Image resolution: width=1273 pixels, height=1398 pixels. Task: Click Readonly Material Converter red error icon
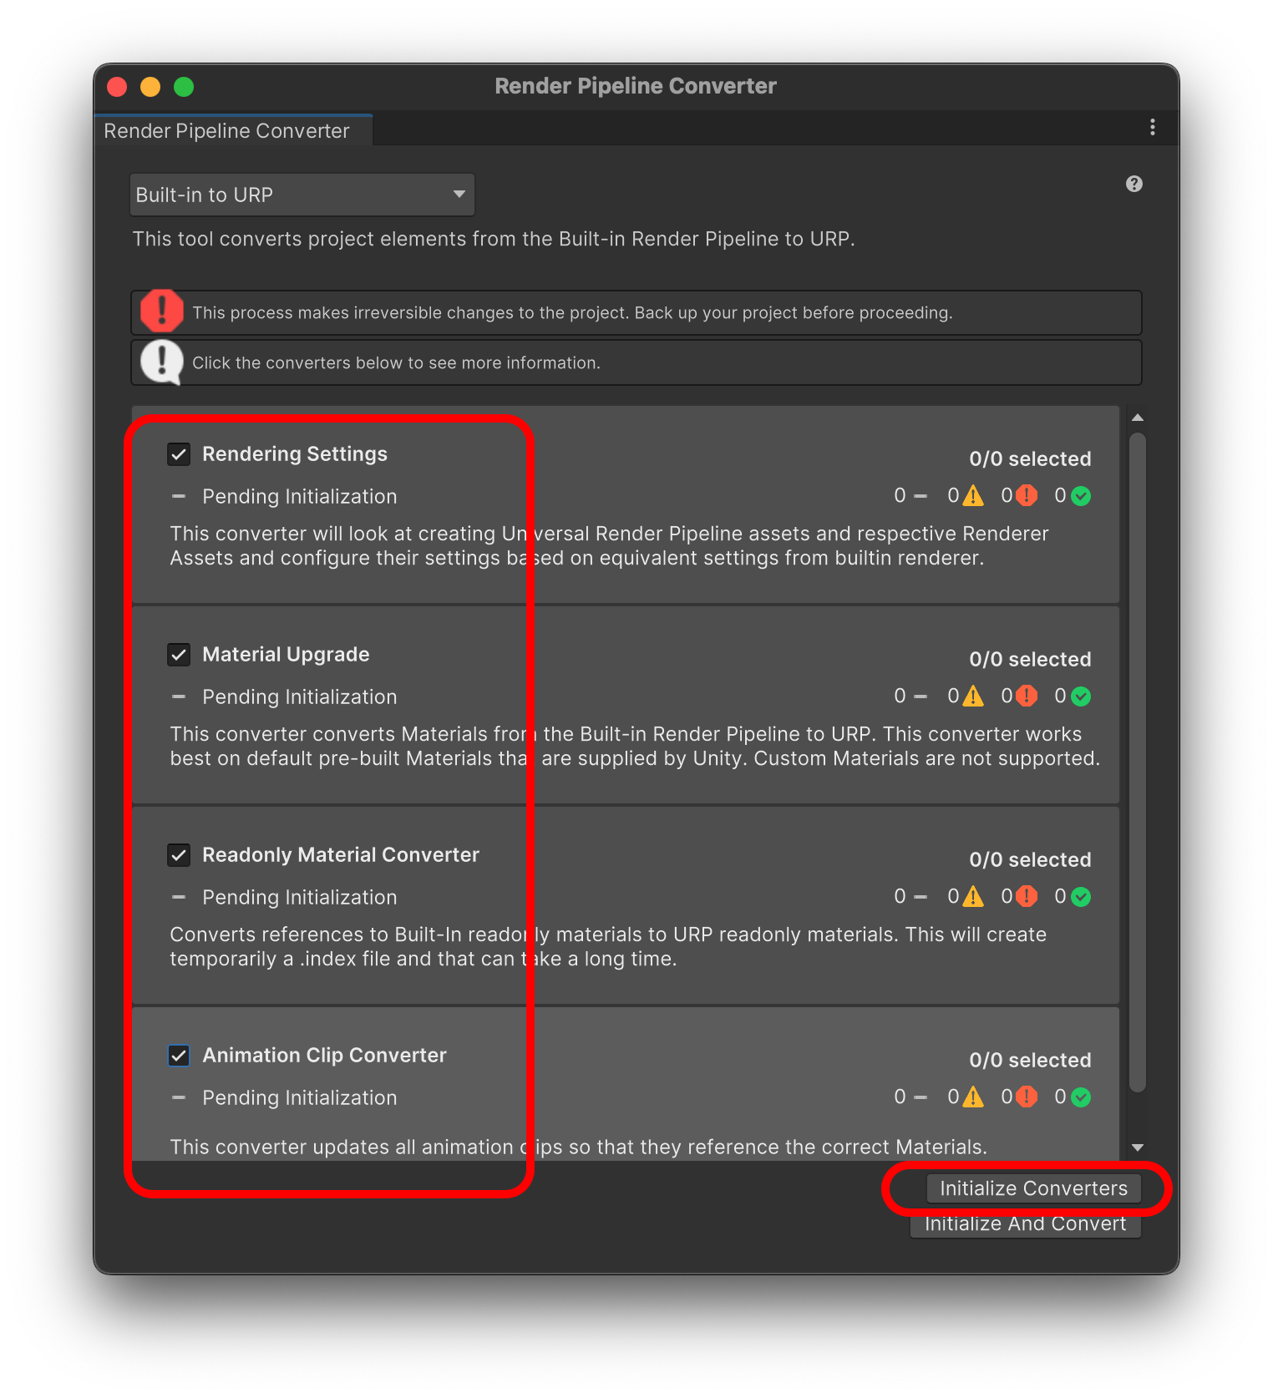click(1027, 897)
